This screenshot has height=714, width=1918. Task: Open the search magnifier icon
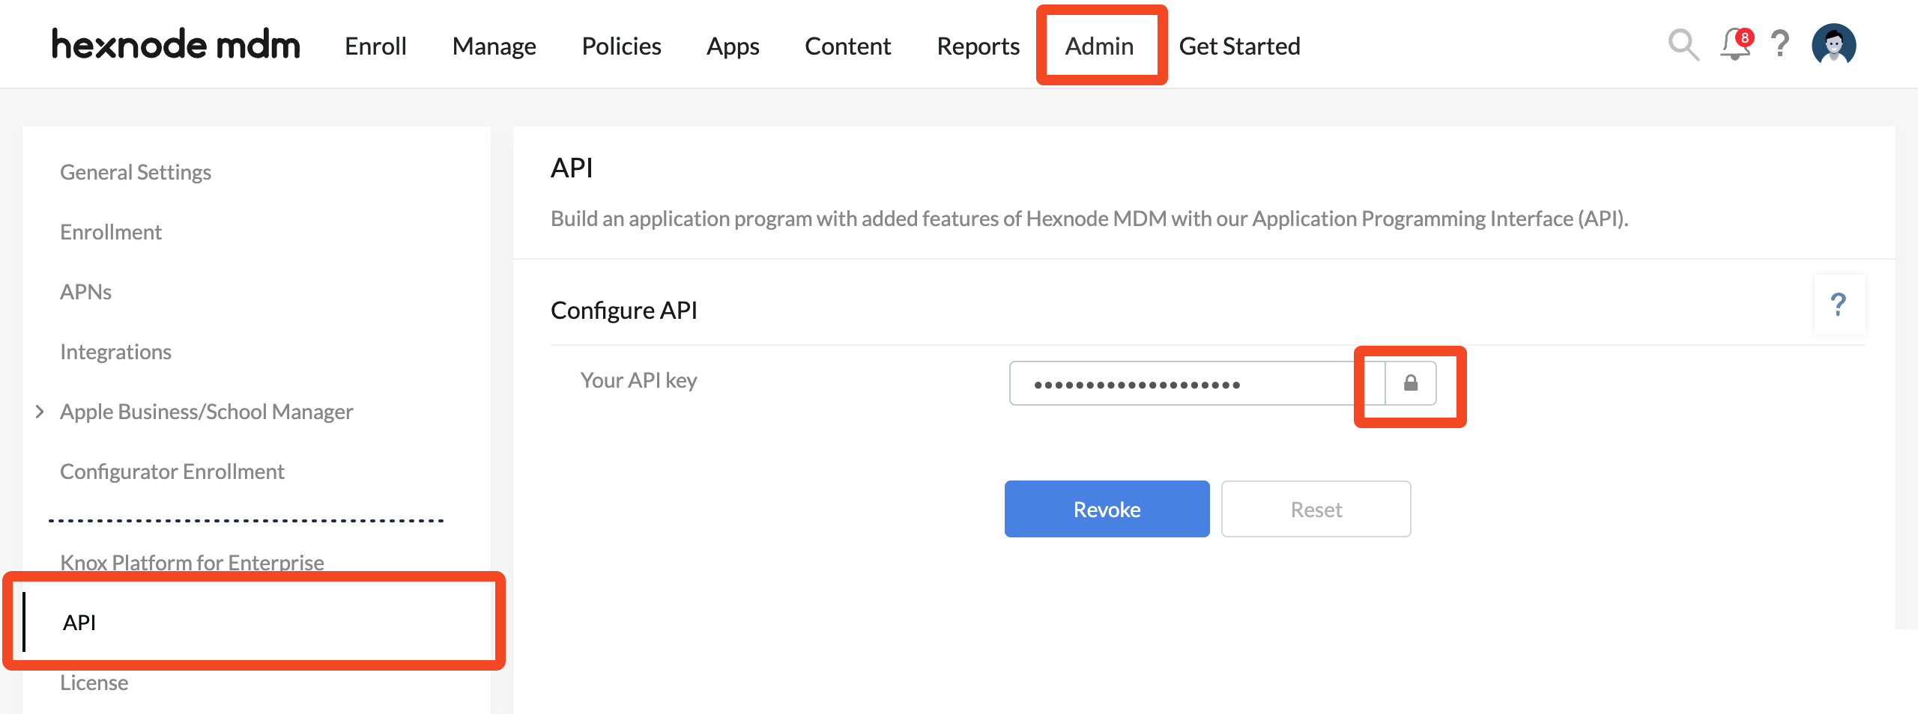(x=1683, y=45)
